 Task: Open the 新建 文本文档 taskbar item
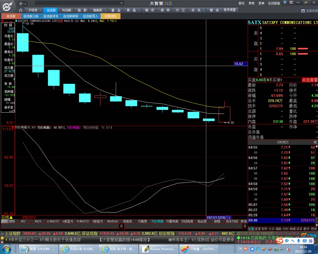pos(39,249)
